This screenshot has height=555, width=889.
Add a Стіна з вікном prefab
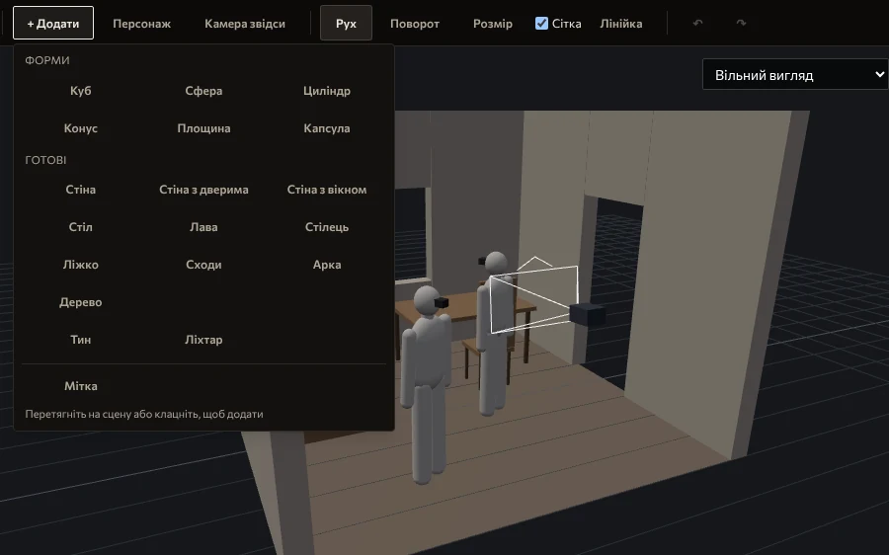point(327,190)
